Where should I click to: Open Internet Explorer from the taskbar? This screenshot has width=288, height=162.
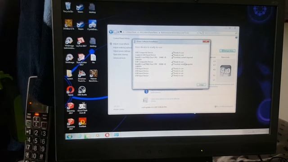click(79, 136)
